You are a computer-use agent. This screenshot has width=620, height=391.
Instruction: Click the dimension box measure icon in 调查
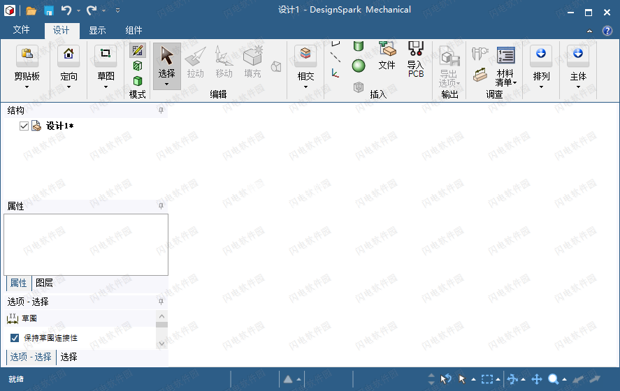coord(480,74)
